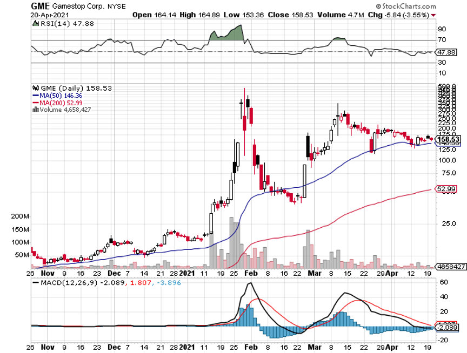
Task: Click the blue -3.896 histogram value
Action: [x=169, y=283]
